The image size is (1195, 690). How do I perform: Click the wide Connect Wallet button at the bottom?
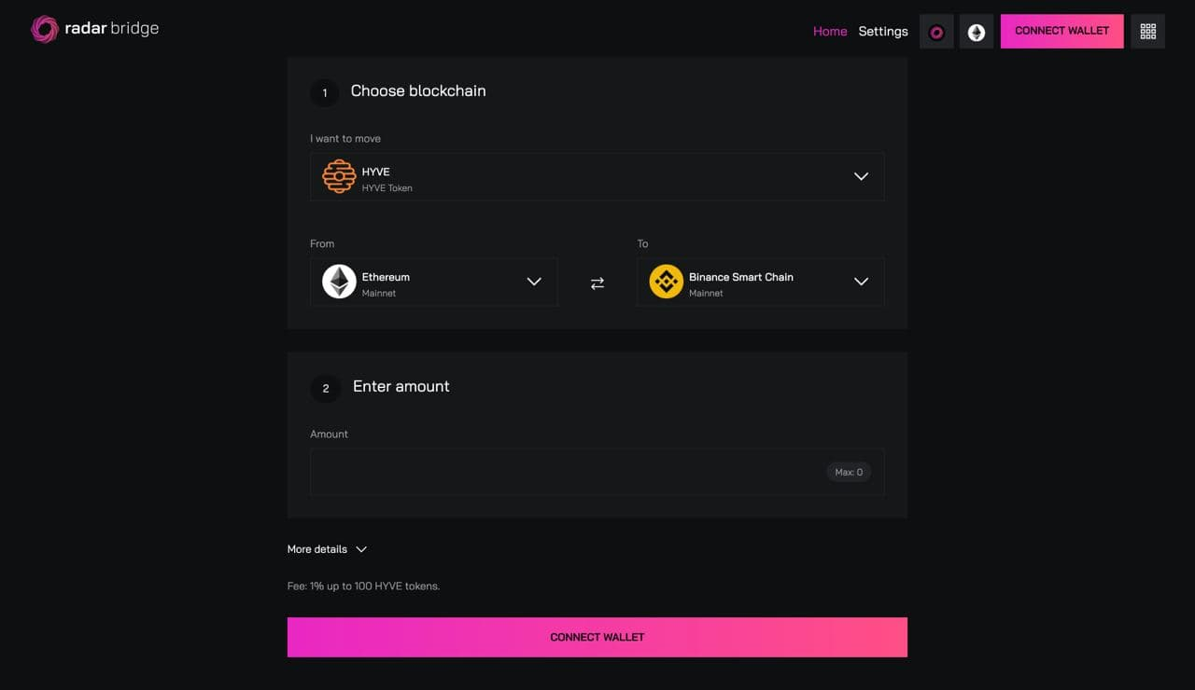pos(597,637)
